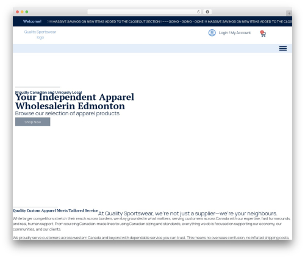This screenshot has width=305, height=258.
Task: Maximize the browser window with green button
Action: tap(27, 12)
